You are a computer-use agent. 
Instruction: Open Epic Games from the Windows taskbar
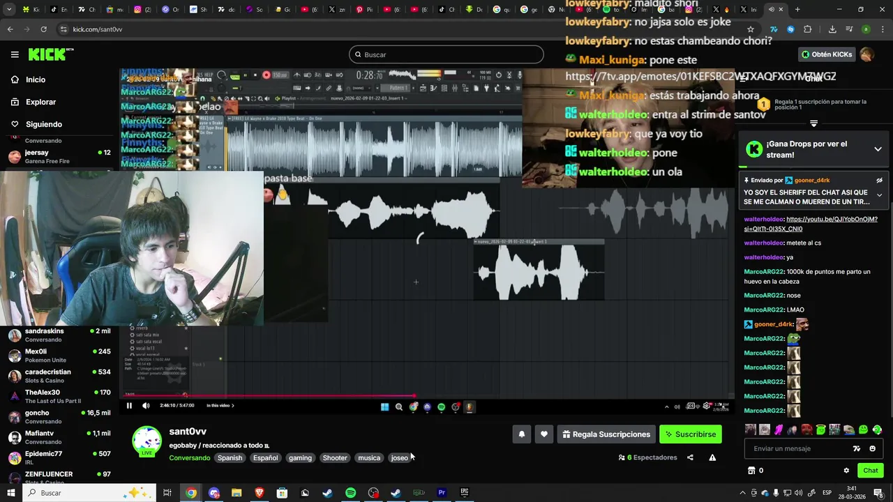[x=465, y=493]
